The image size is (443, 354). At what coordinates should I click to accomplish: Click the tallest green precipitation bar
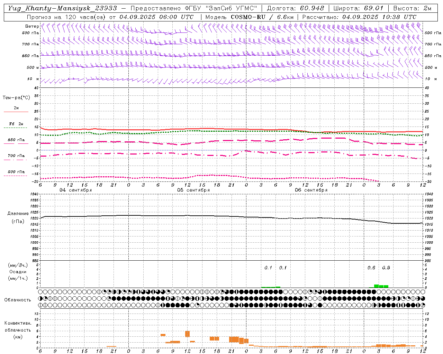click(x=376, y=286)
